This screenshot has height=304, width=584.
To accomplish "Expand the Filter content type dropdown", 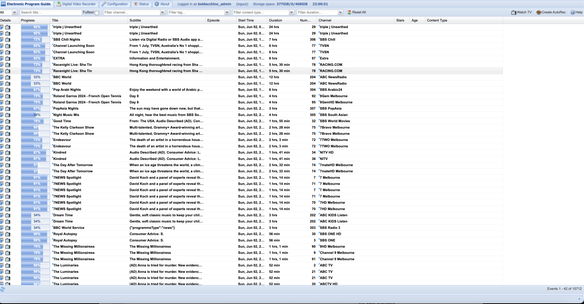I will pyautogui.click(x=291, y=13).
